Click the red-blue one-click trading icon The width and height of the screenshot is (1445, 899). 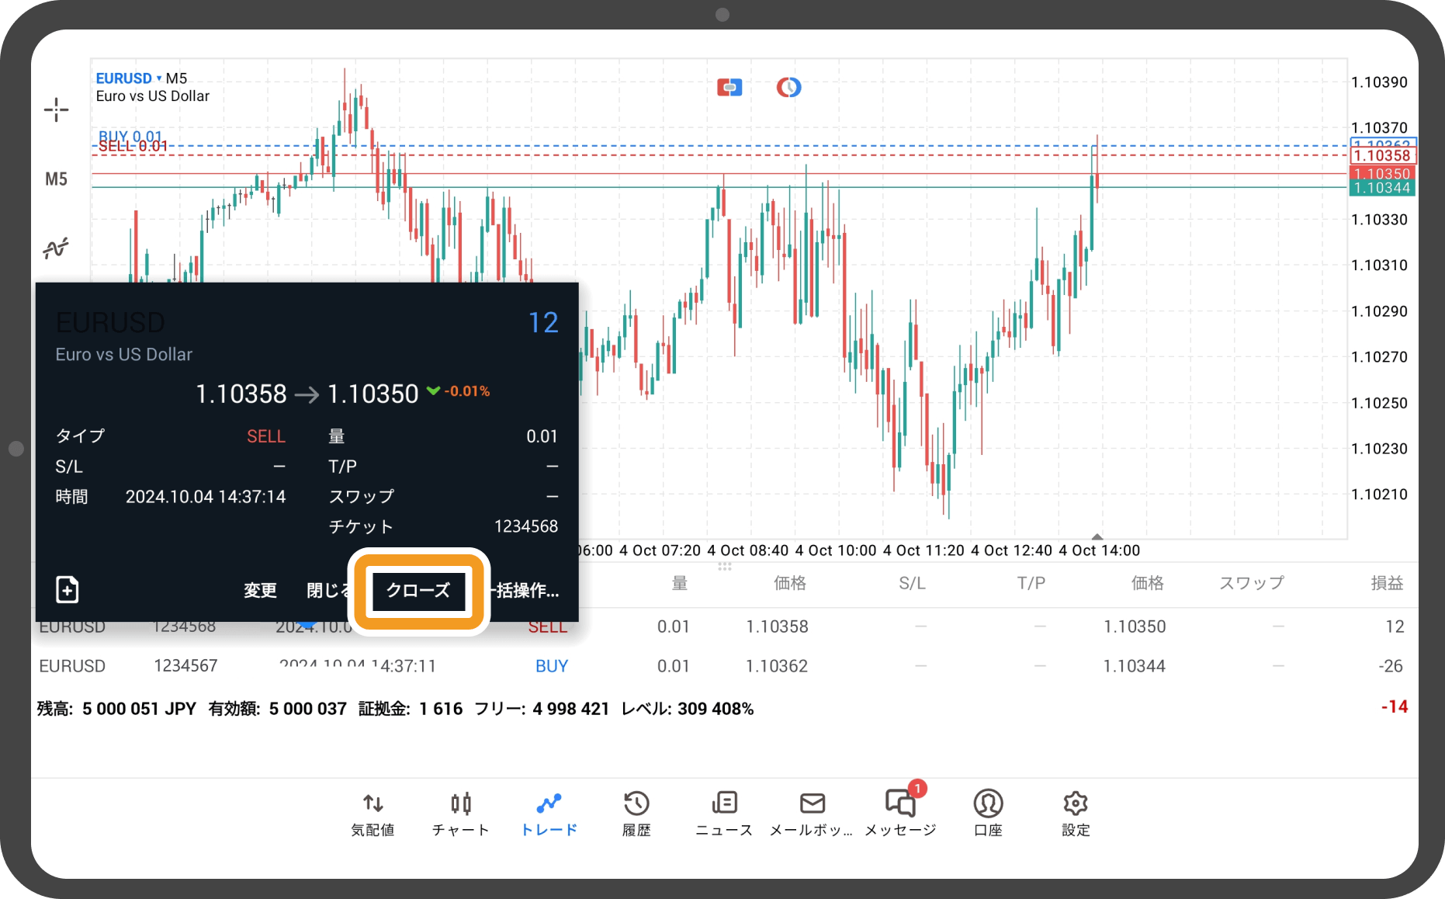pos(729,88)
